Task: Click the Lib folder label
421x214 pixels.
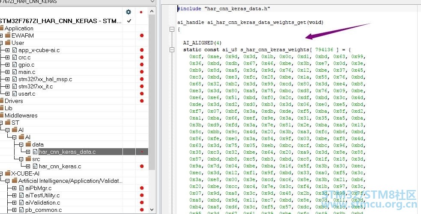Action: [x=8, y=108]
